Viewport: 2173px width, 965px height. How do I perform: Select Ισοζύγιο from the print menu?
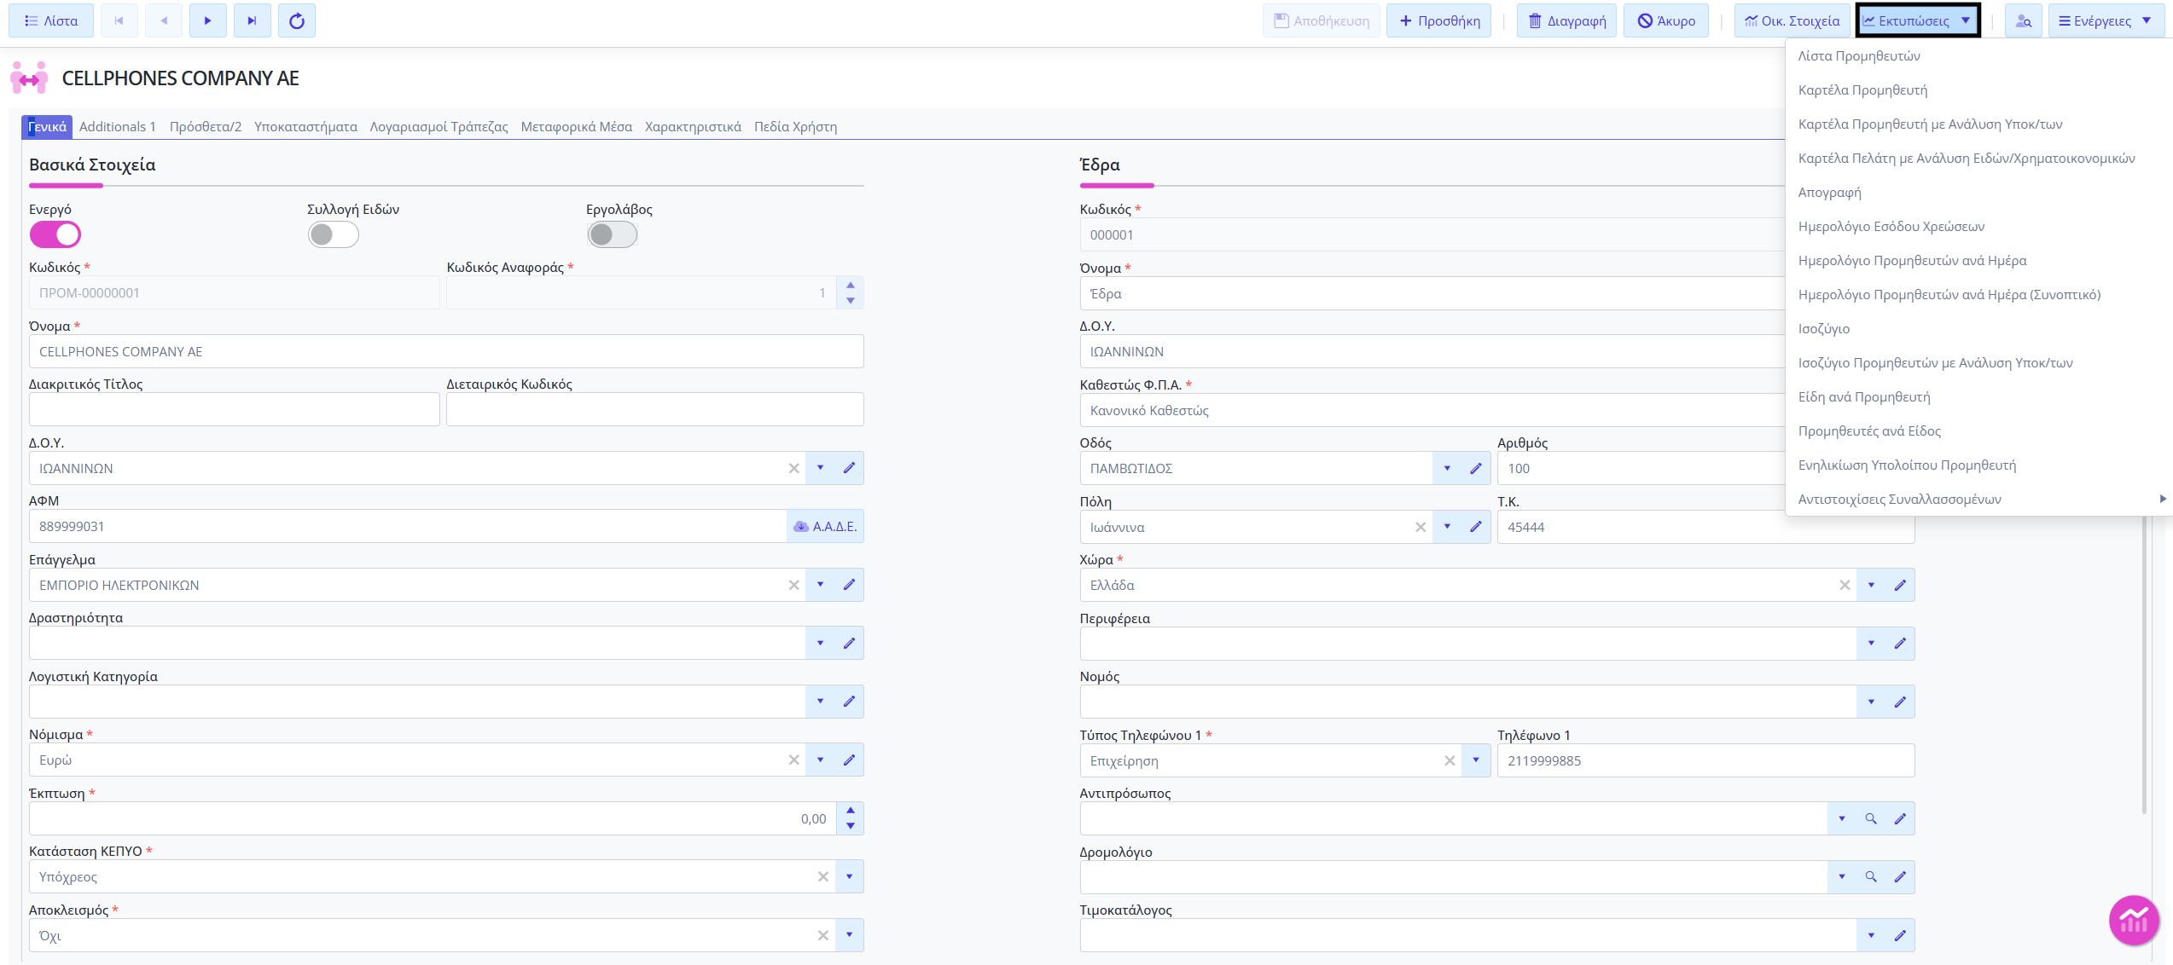point(1824,328)
